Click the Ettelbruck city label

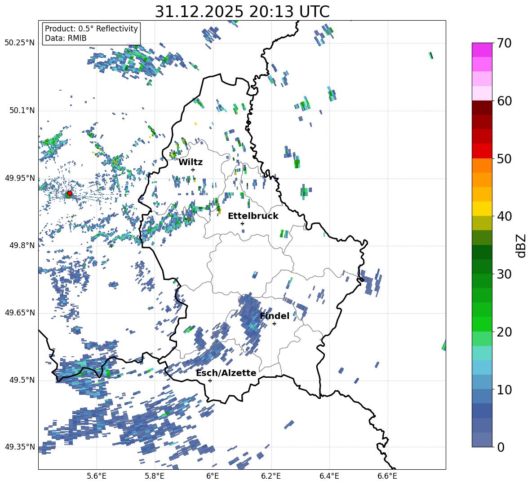click(253, 216)
